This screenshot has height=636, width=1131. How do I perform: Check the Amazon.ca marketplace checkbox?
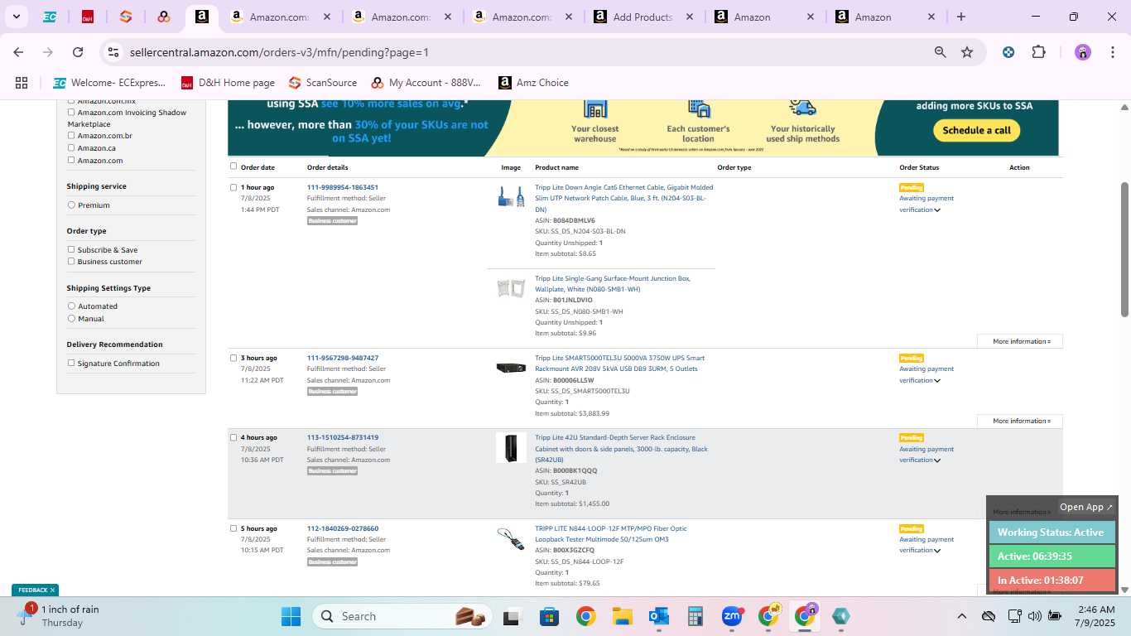pyautogui.click(x=71, y=147)
